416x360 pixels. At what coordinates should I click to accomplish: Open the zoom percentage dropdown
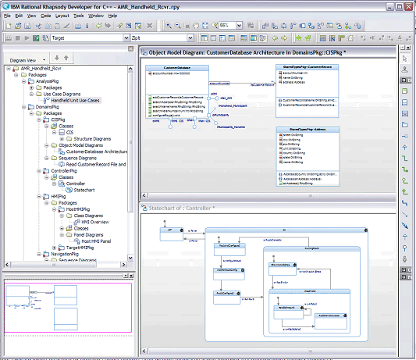tap(239, 26)
